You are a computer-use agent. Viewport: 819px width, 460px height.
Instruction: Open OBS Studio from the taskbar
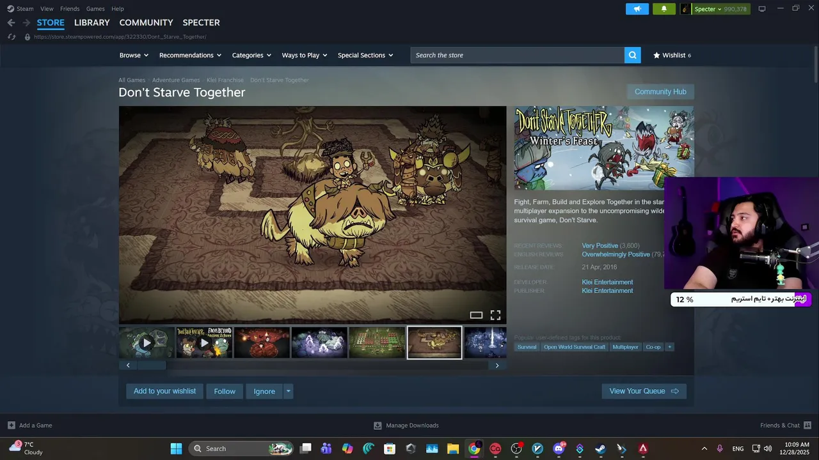(516, 448)
